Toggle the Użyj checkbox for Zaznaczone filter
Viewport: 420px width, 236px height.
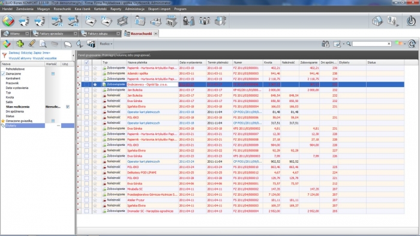coord(53,74)
